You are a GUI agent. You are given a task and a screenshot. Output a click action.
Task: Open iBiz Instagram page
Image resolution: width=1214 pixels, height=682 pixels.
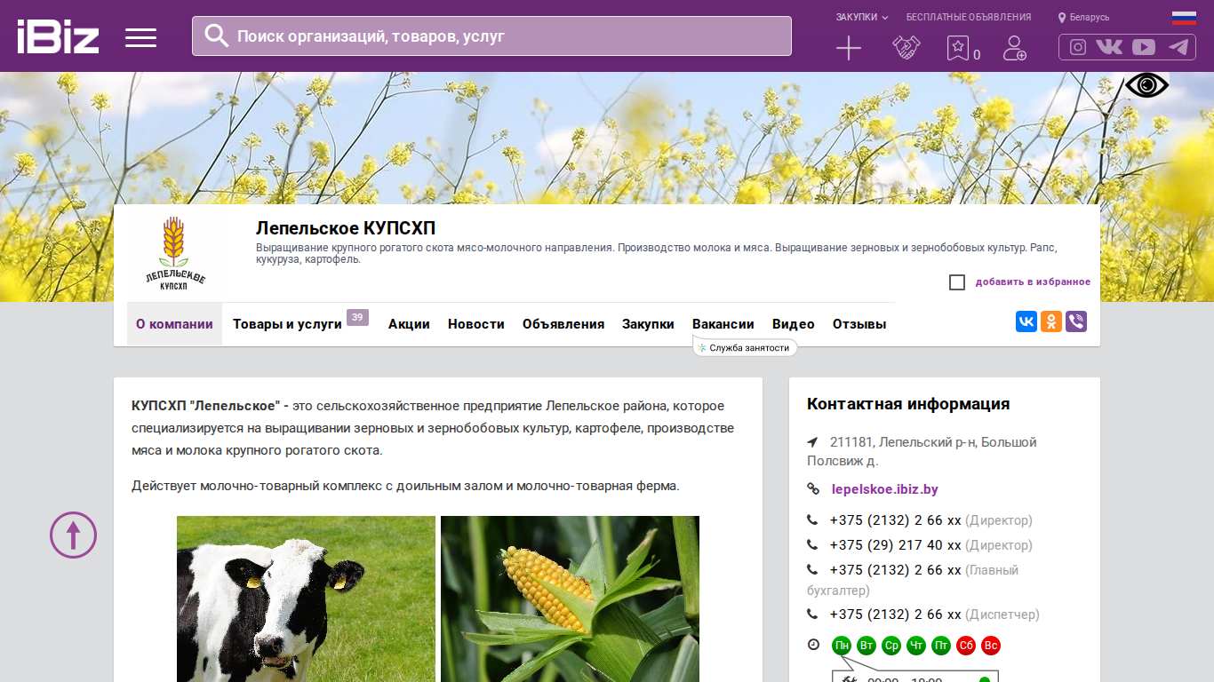(x=1078, y=47)
